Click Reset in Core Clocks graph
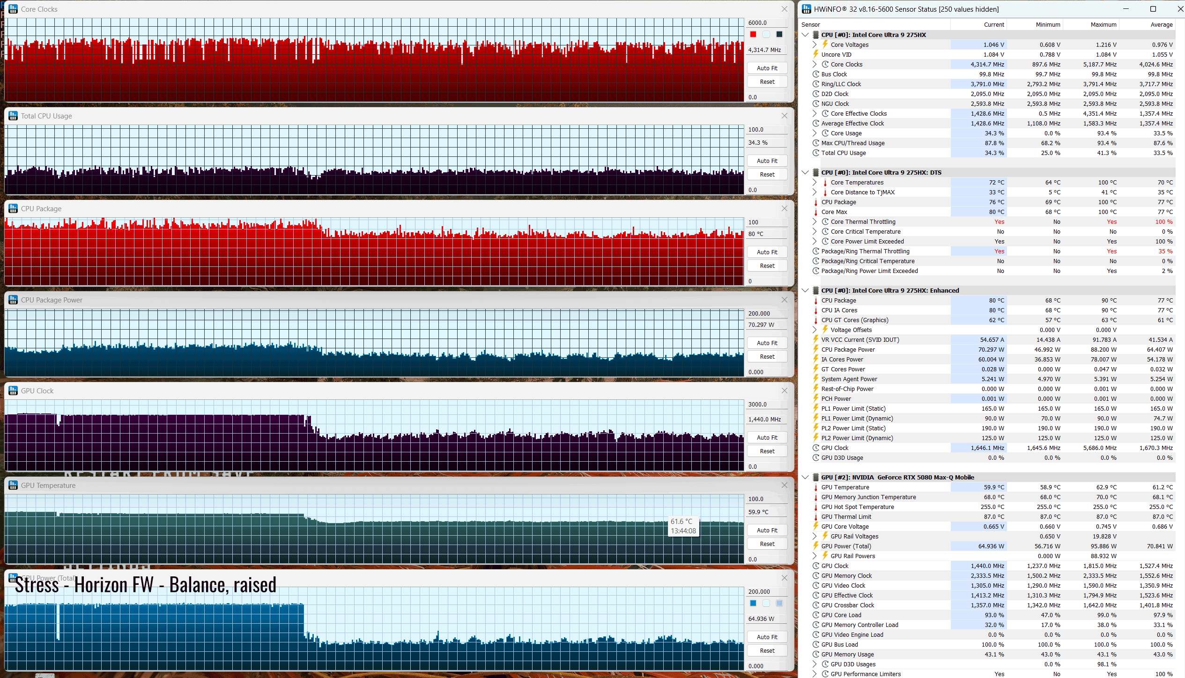 [x=767, y=81]
